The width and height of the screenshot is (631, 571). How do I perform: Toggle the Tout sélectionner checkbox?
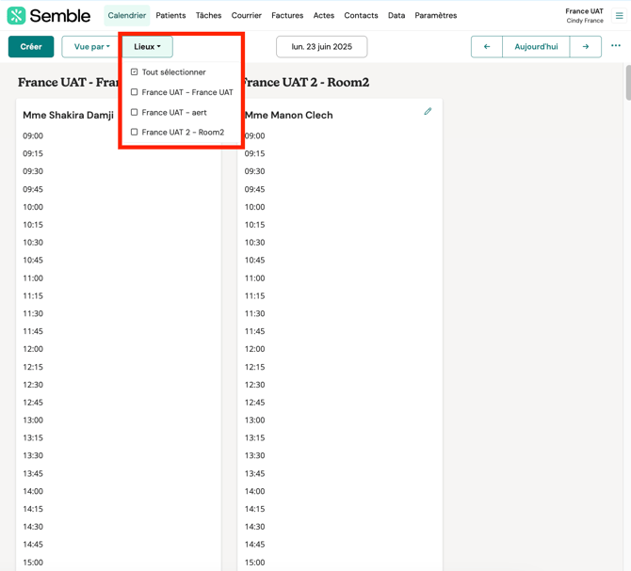[x=135, y=72]
